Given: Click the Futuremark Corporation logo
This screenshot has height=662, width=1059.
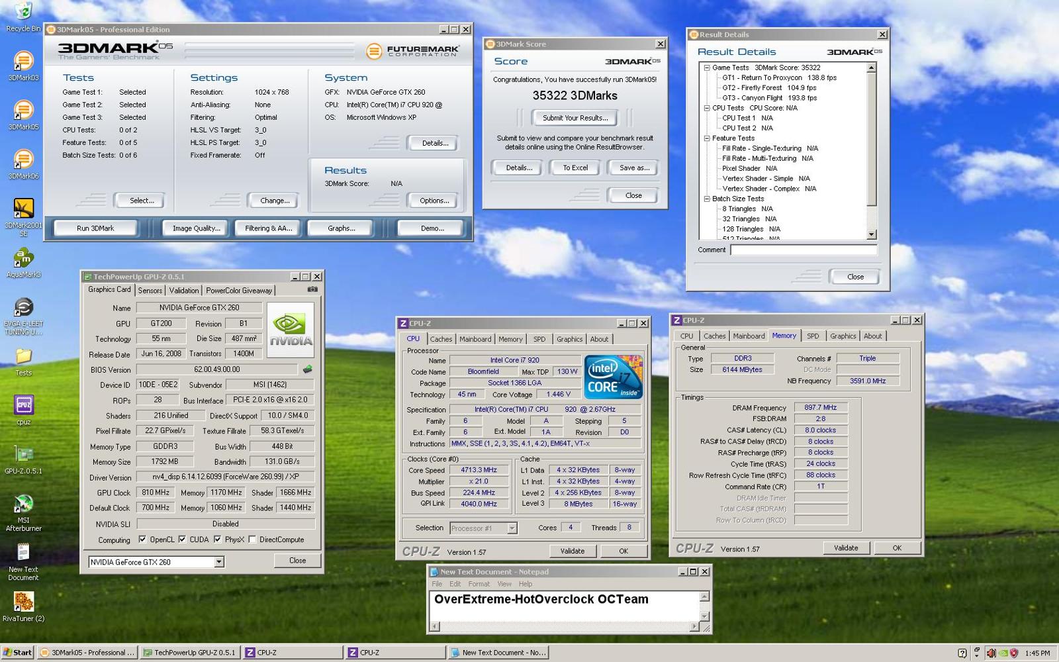Looking at the screenshot, I should (412, 51).
